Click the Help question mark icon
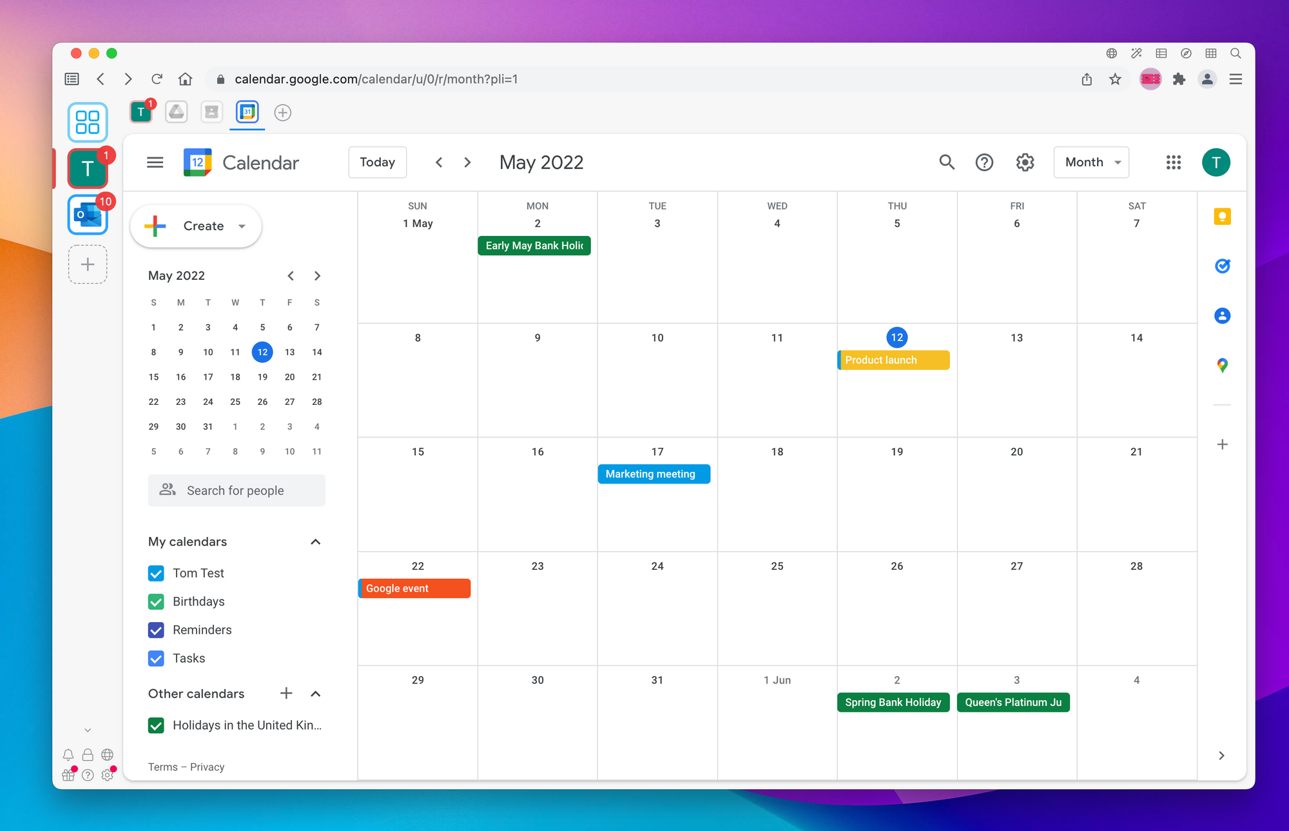Viewport: 1289px width, 831px height. pyautogui.click(x=985, y=162)
